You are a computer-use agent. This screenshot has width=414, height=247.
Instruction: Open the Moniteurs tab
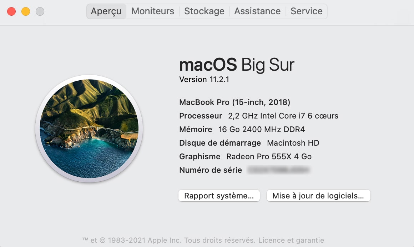click(x=152, y=11)
